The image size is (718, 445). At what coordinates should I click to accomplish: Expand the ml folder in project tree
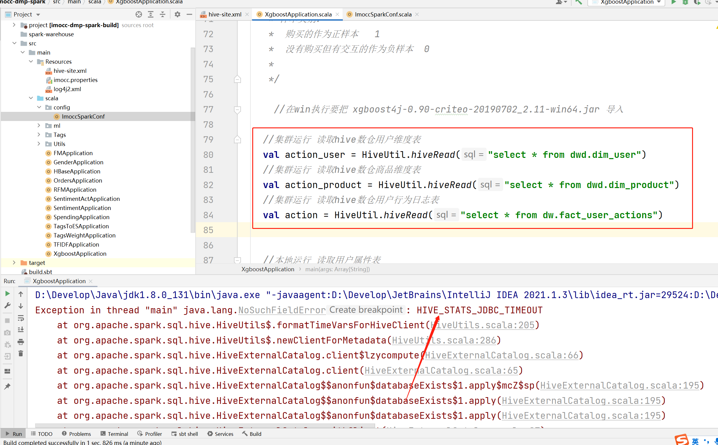pyautogui.click(x=38, y=125)
